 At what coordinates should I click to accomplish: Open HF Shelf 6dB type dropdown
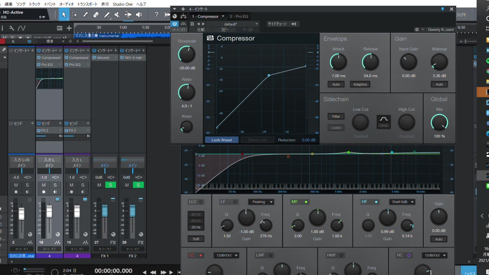tap(402, 202)
